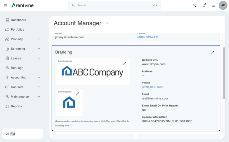Image resolution: width=229 pixels, height=142 pixels.
Task: Click the Search input field
Action: tap(113, 5)
